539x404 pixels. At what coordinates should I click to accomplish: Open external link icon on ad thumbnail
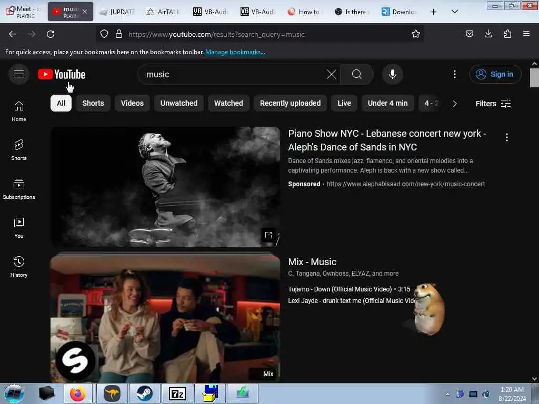[268, 235]
